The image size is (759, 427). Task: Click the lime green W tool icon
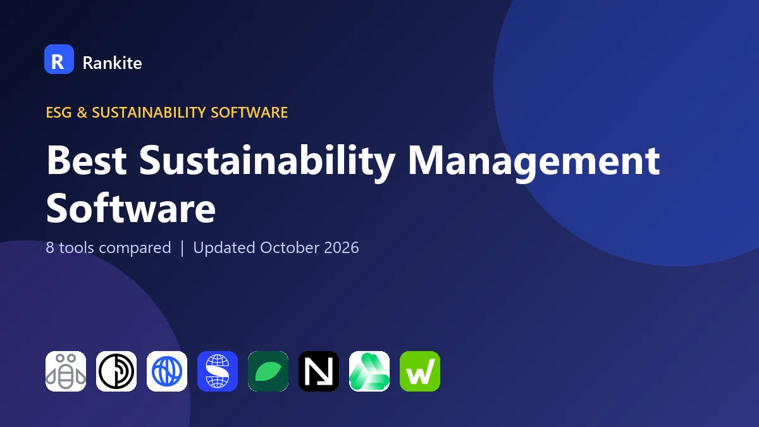pos(420,371)
